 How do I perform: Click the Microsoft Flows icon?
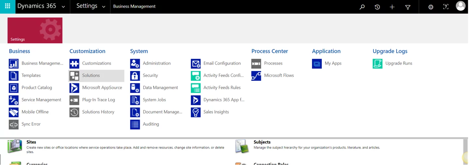pyautogui.click(x=256, y=76)
